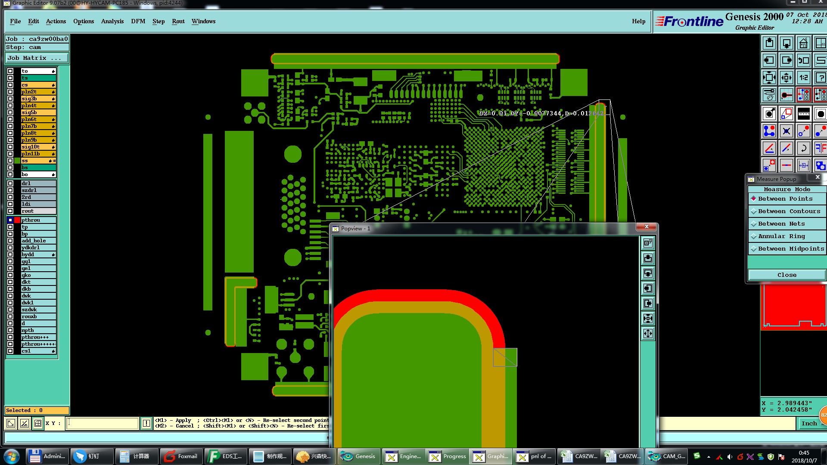Select Annular Ring measure mode
The image size is (827, 465).
(x=781, y=236)
